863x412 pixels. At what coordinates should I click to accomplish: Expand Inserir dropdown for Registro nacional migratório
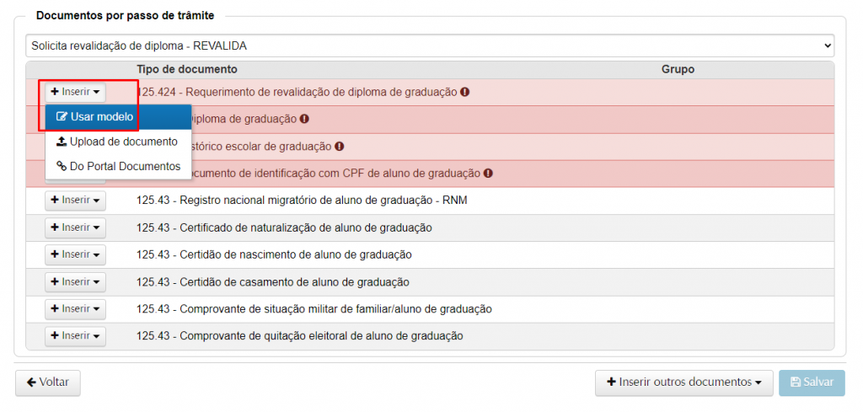[x=75, y=201]
